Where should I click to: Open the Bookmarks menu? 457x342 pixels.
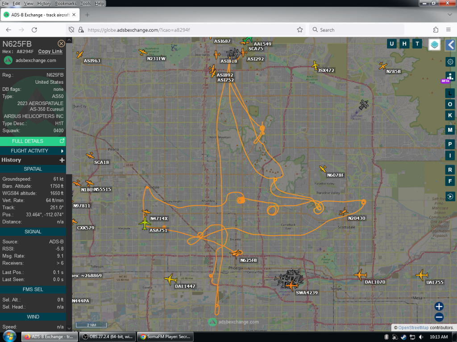(66, 4)
